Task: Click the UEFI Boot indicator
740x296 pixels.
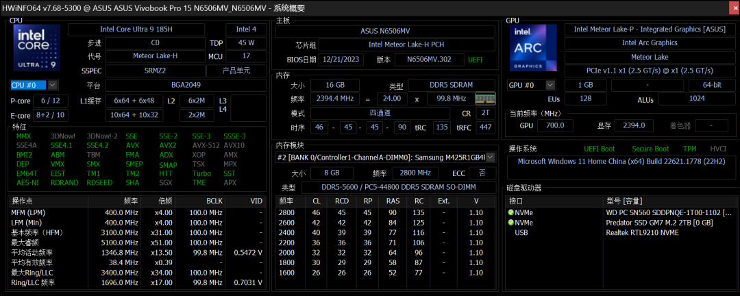Action: 600,149
